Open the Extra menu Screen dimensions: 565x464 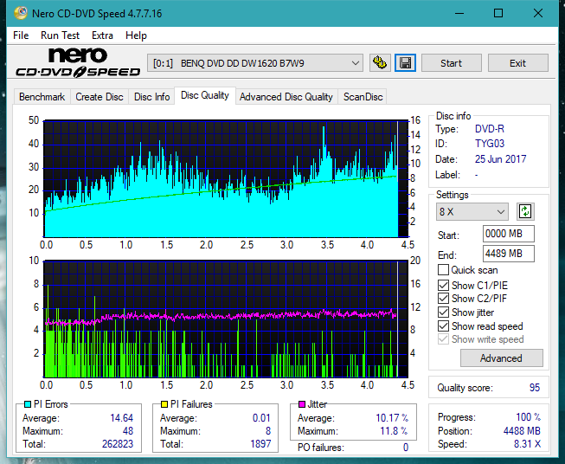point(102,35)
